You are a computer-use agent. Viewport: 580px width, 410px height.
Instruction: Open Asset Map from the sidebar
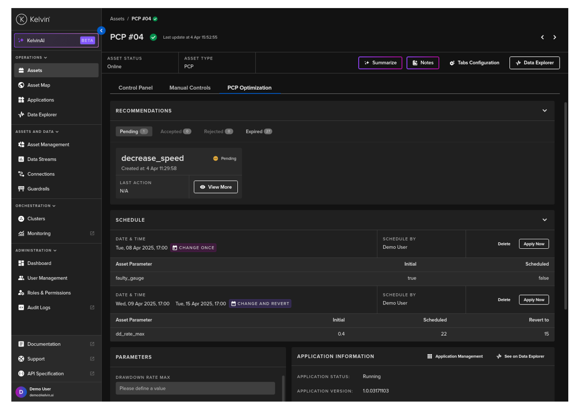38,85
